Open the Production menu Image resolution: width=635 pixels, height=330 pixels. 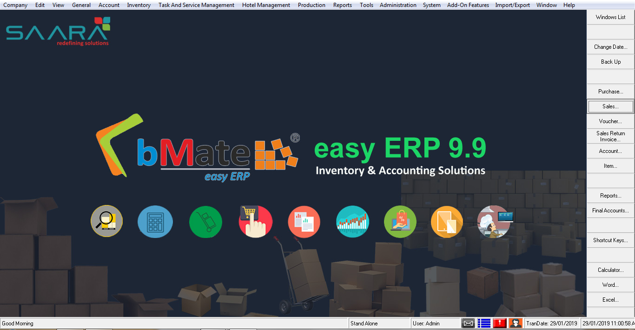point(311,5)
